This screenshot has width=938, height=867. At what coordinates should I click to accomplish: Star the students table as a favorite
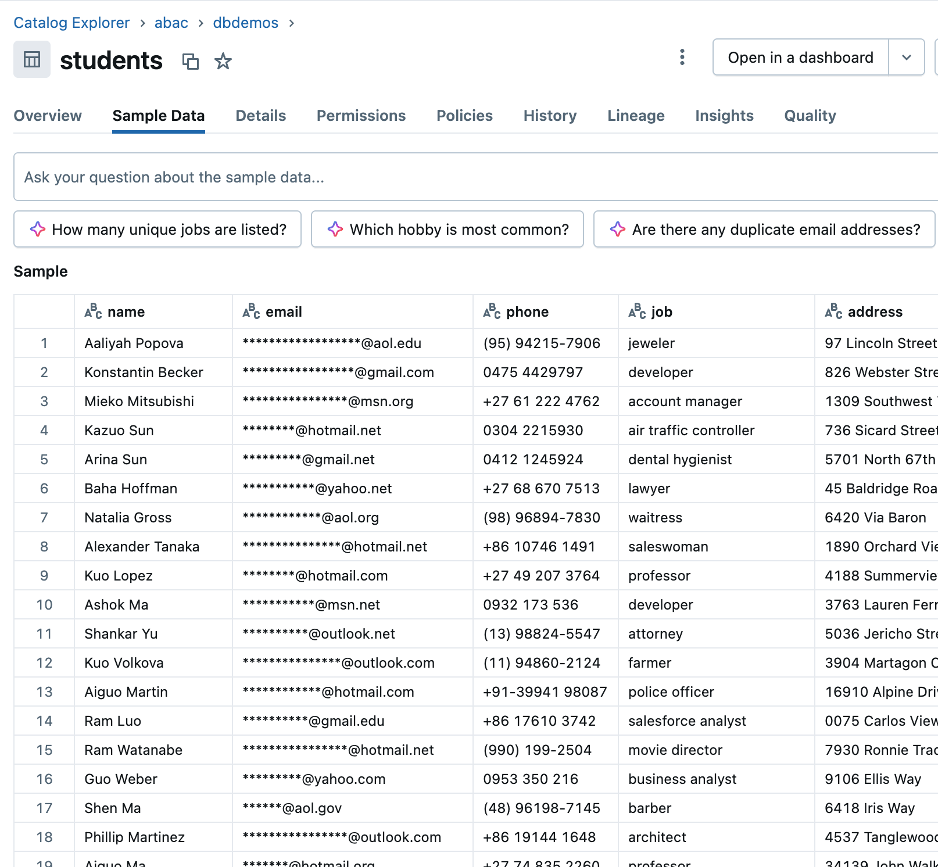coord(223,61)
